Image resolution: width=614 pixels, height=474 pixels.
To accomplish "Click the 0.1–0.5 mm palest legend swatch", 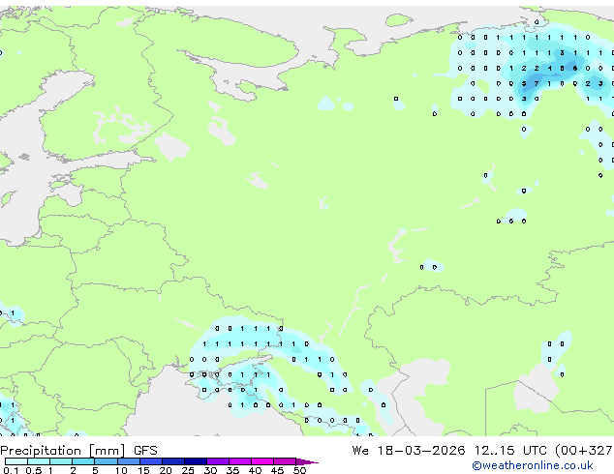I will (16, 461).
